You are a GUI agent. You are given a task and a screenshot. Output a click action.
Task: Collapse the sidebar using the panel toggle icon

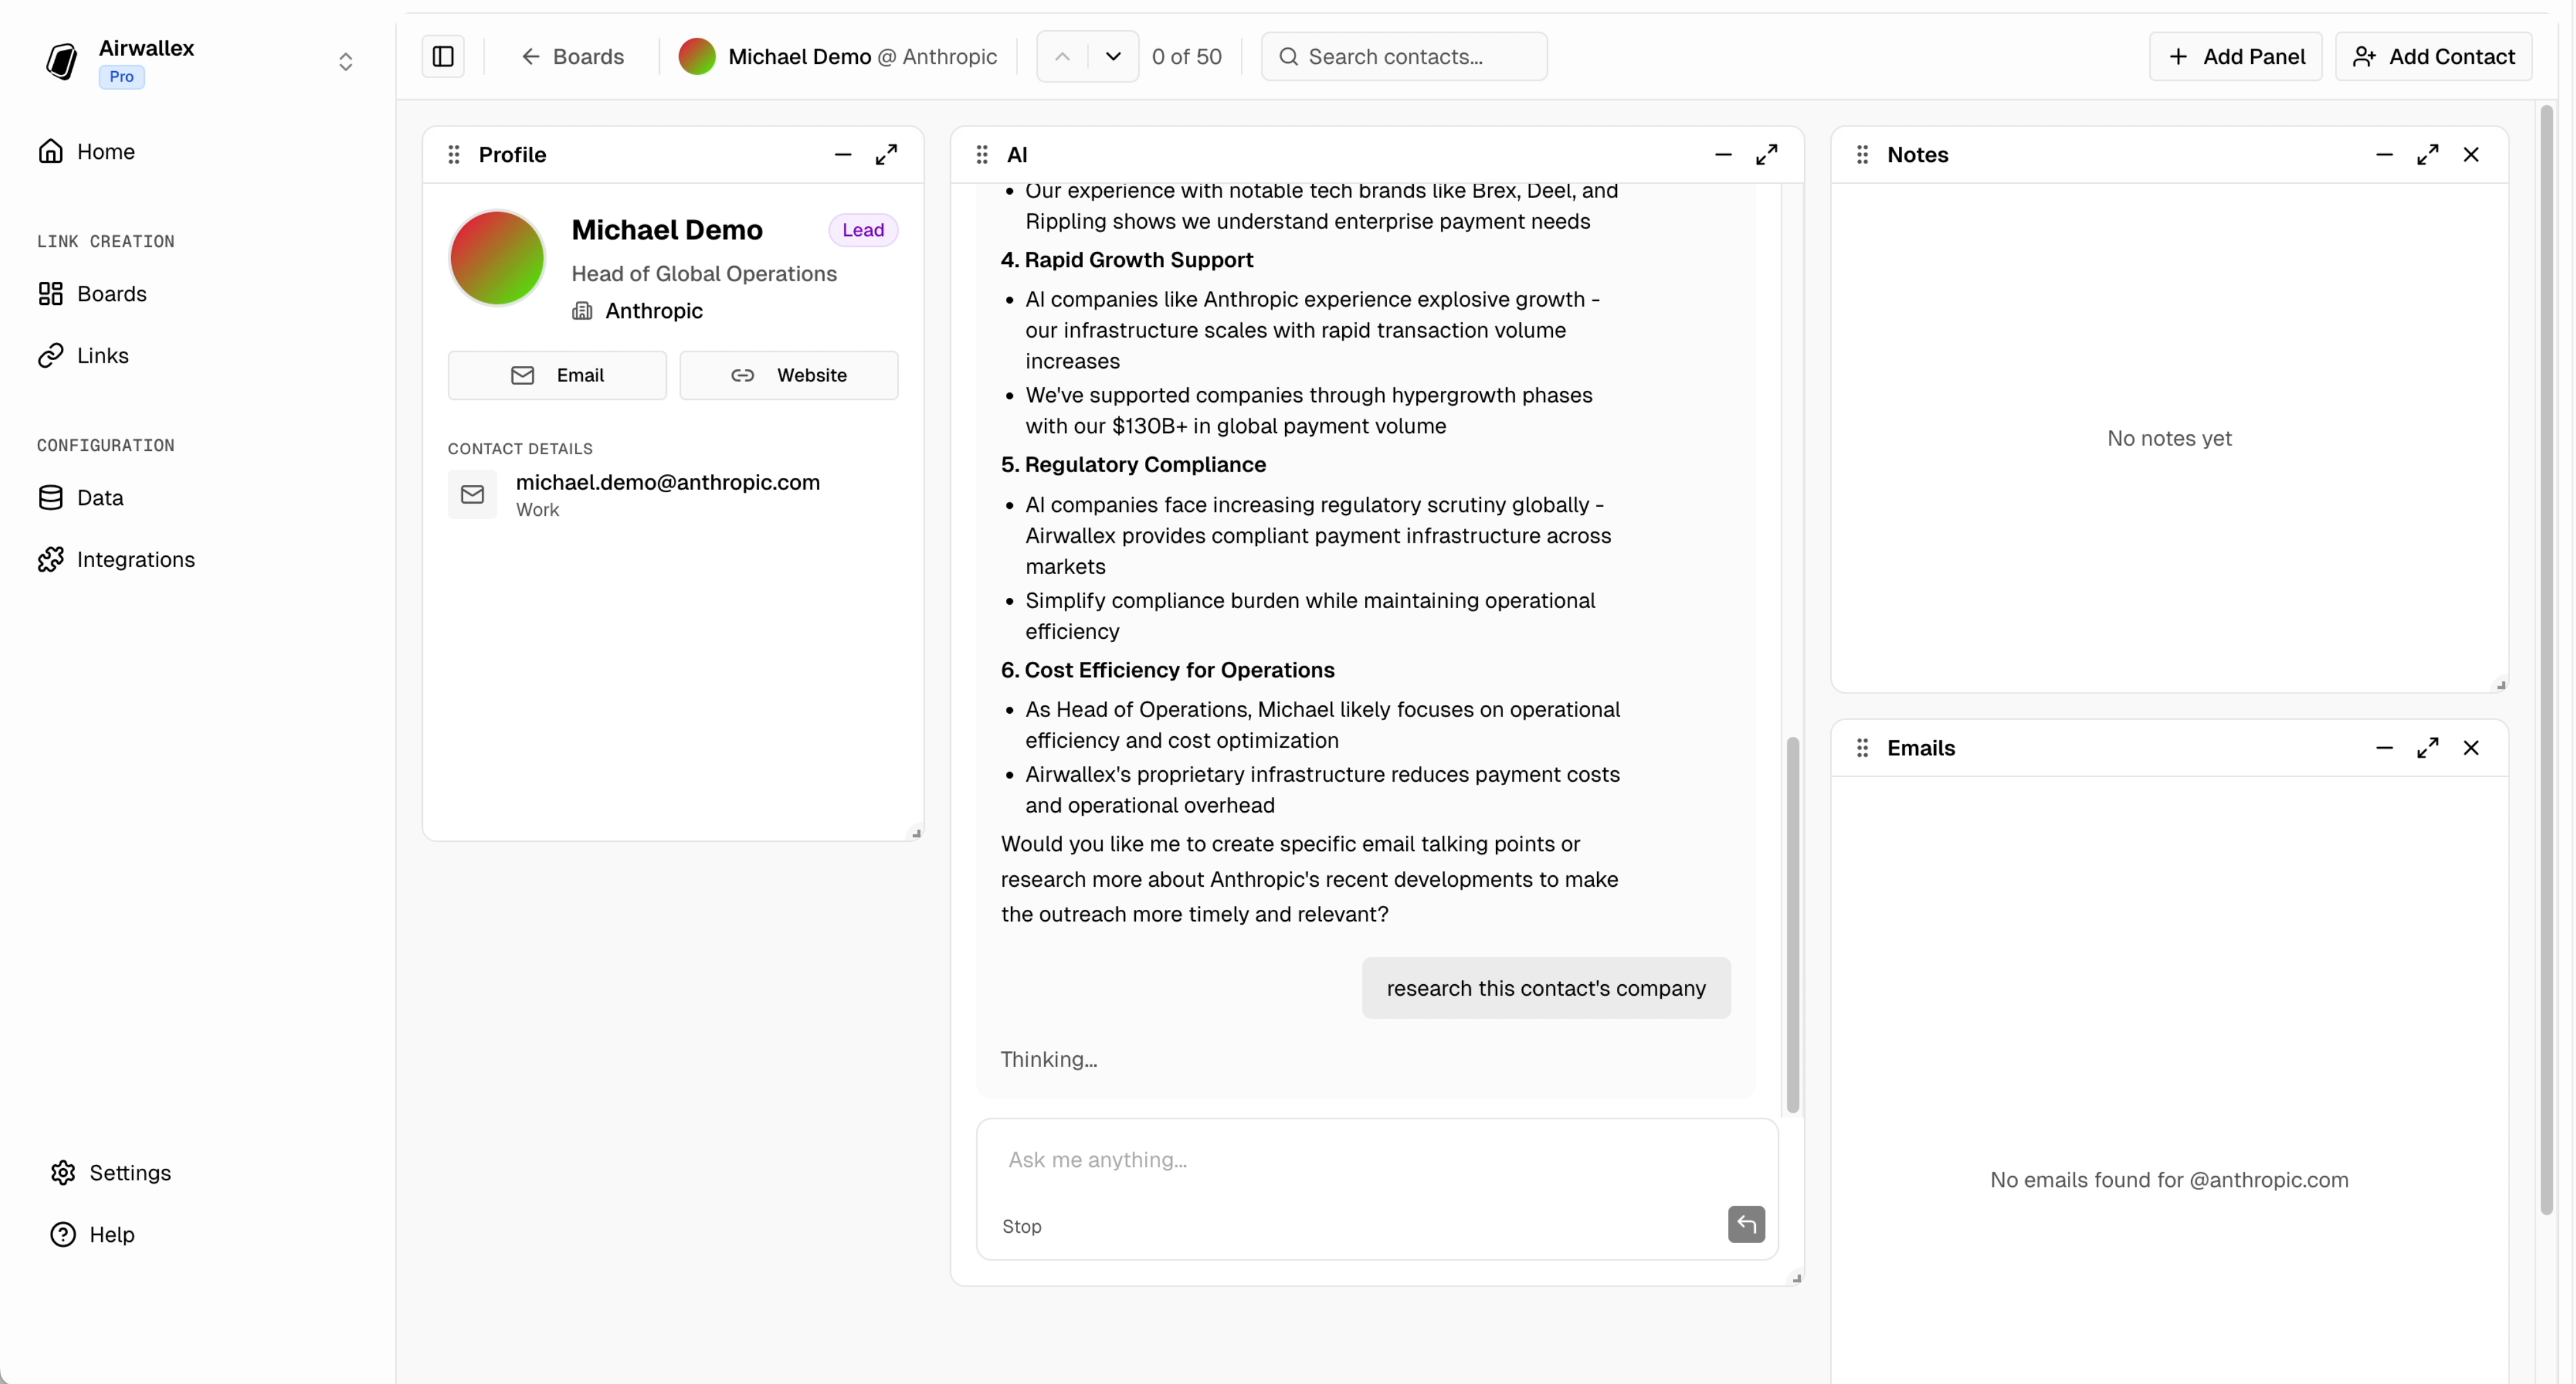(x=443, y=56)
